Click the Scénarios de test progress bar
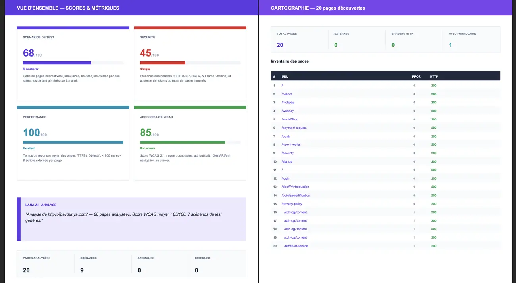Screen dimensions: 516x283 [73, 63]
